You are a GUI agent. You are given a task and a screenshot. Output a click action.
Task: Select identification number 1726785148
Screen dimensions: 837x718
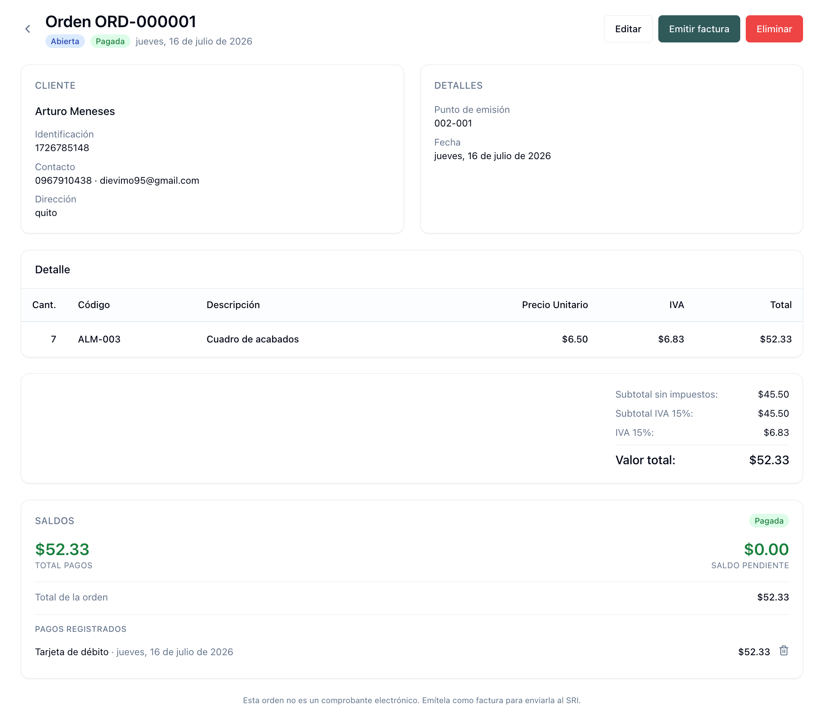point(62,148)
